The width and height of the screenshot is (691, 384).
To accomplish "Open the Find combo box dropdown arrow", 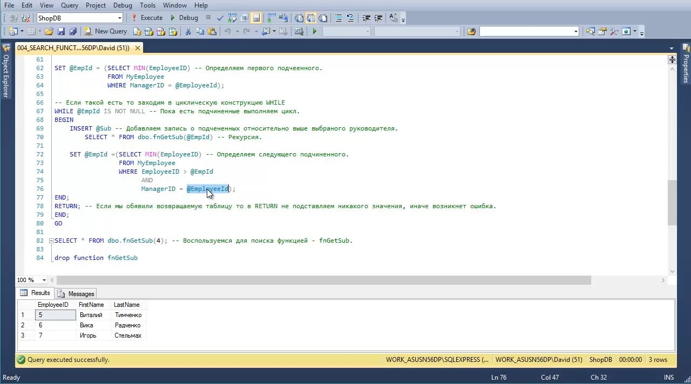I will [x=576, y=31].
